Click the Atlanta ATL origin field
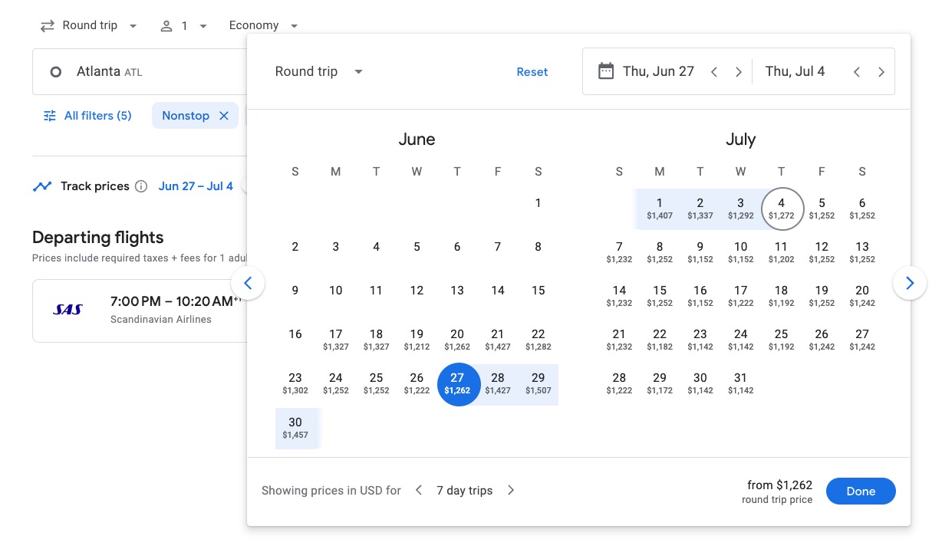Screen dimensions: 942x549 (x=138, y=72)
